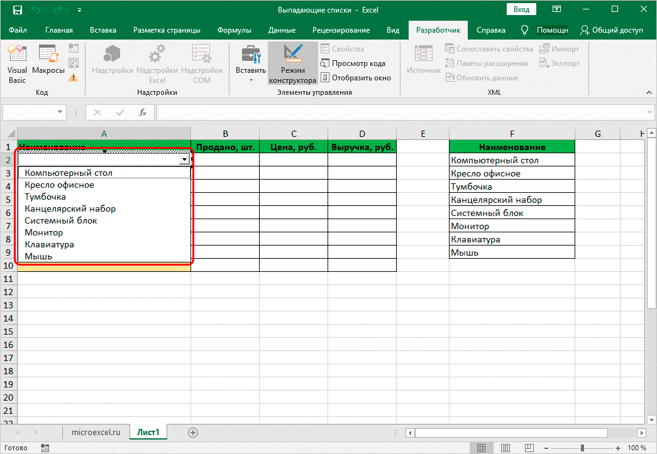Image resolution: width=657 pixels, height=454 pixels.
Task: Click Отобразить окно (Show Dialog)
Action: click(356, 78)
